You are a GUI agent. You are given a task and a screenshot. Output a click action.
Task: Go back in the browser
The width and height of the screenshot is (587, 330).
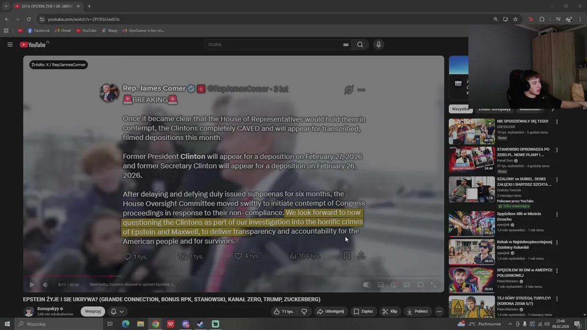[6, 19]
